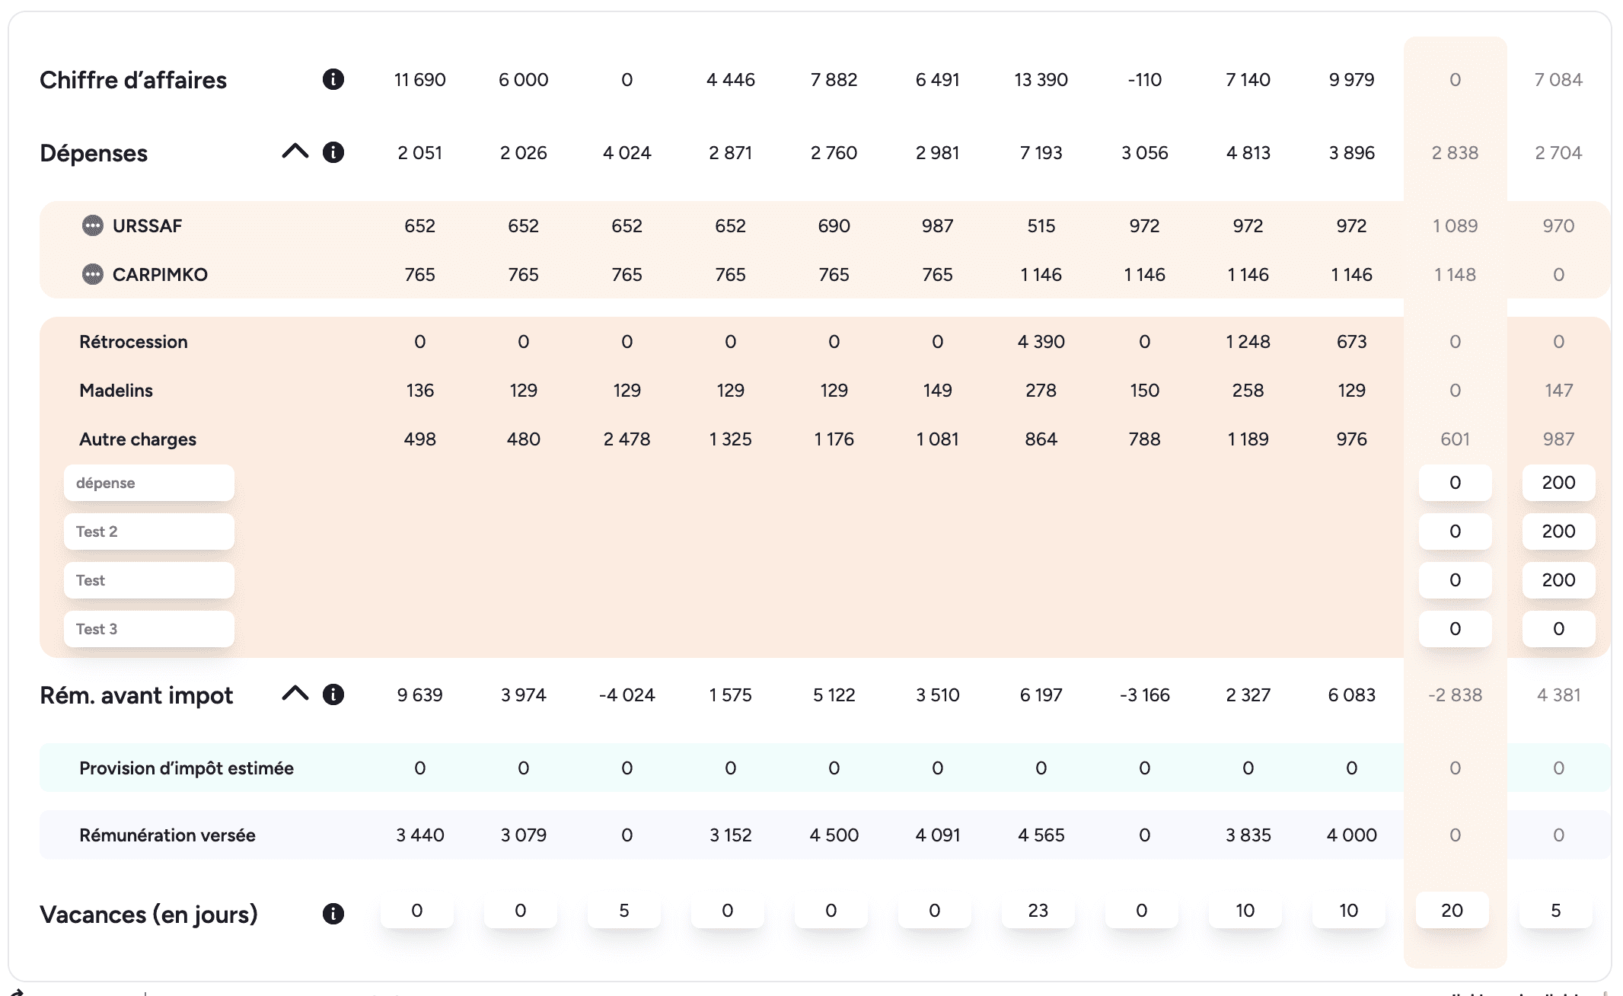The height and width of the screenshot is (996, 1623).
Task: Click the Rém. avant impot info icon
Action: [x=333, y=694]
